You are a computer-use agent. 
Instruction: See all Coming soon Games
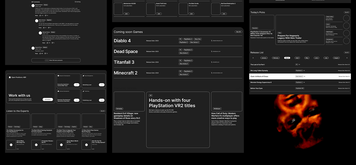coord(238,32)
